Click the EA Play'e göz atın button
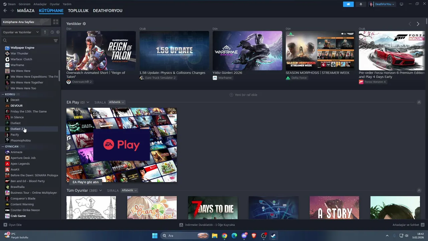The width and height of the screenshot is (428, 241). pos(86,182)
